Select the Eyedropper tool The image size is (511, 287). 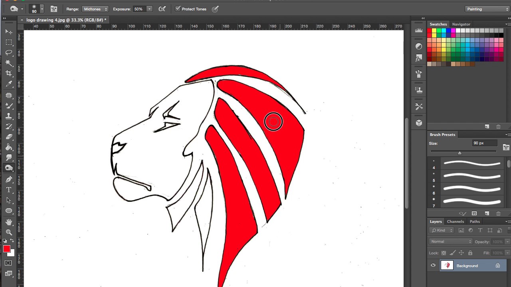[9, 84]
